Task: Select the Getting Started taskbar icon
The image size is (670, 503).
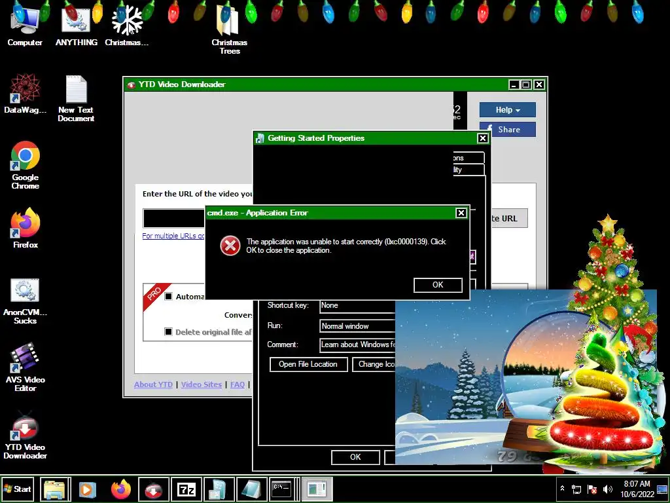Action: (x=219, y=489)
